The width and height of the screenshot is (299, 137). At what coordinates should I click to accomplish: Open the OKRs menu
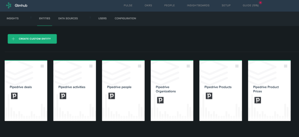click(x=148, y=6)
